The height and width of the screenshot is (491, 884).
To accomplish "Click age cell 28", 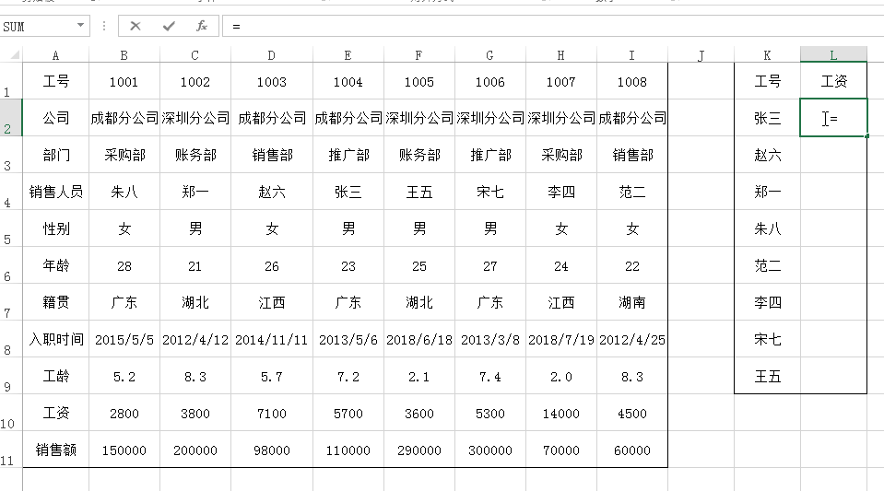I will pyautogui.click(x=124, y=265).
